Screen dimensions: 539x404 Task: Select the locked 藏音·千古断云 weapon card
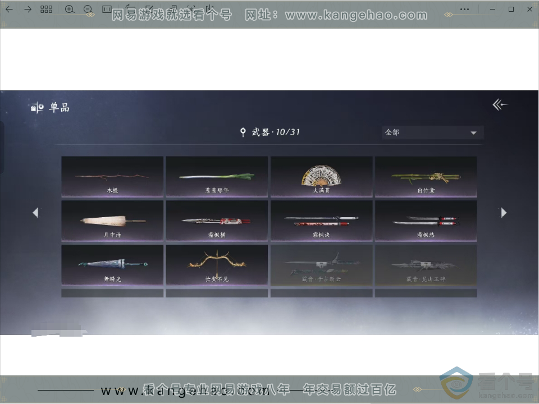[321, 265]
